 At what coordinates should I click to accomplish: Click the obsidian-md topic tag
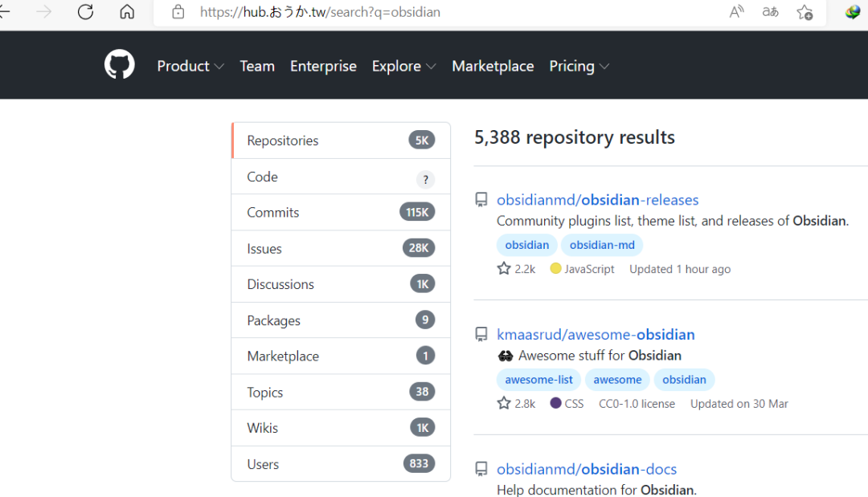tap(602, 245)
